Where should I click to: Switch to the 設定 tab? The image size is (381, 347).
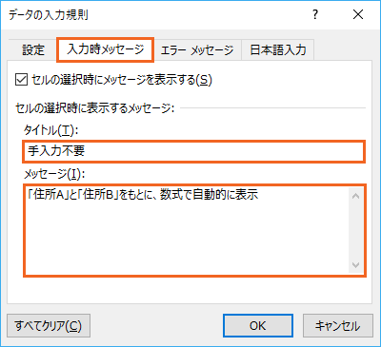(33, 49)
